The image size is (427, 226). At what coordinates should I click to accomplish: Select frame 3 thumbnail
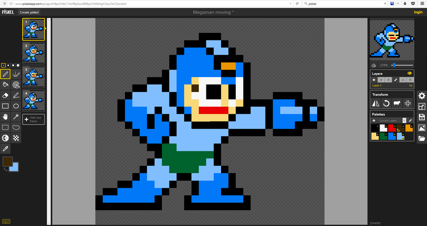tap(33, 76)
